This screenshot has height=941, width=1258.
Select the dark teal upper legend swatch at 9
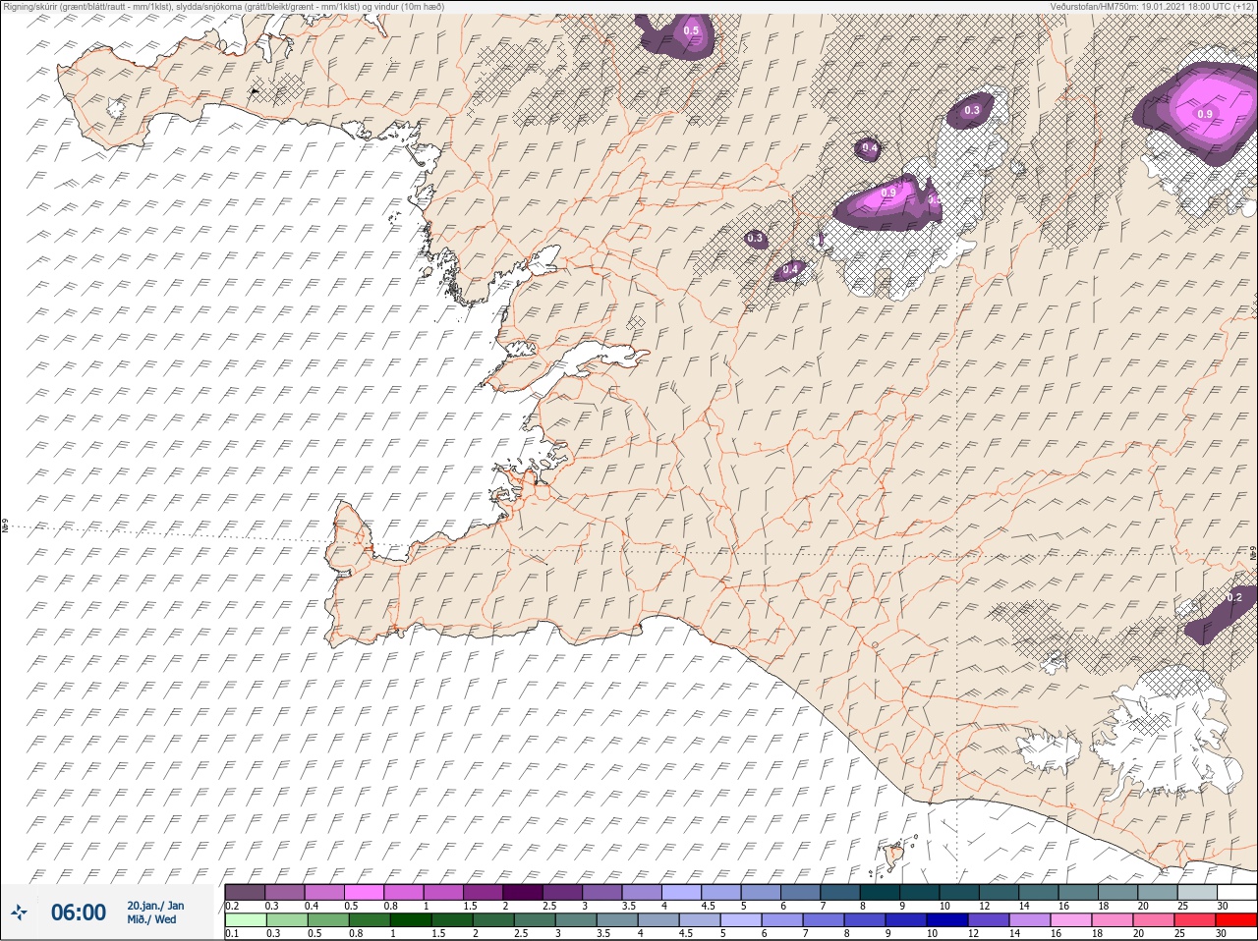pyautogui.click(x=922, y=892)
